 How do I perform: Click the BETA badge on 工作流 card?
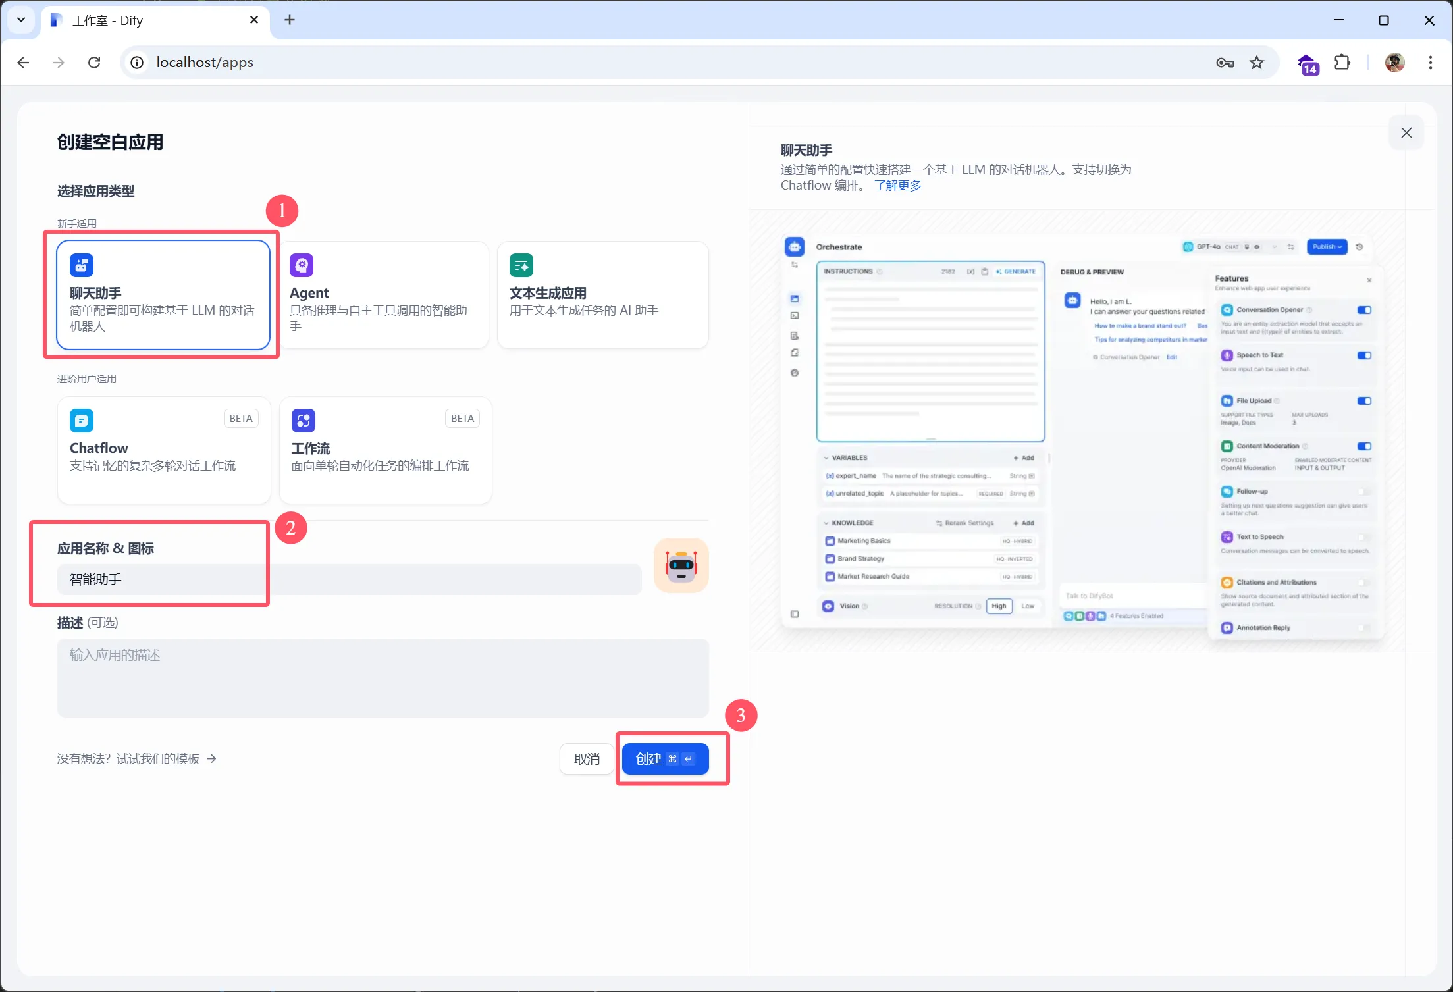pos(462,419)
